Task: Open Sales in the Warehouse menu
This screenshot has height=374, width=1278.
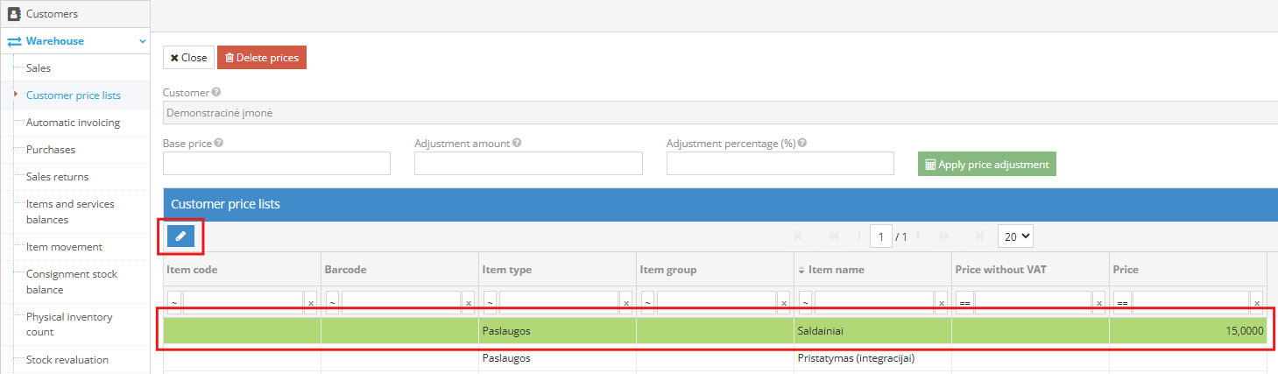Action: tap(39, 67)
